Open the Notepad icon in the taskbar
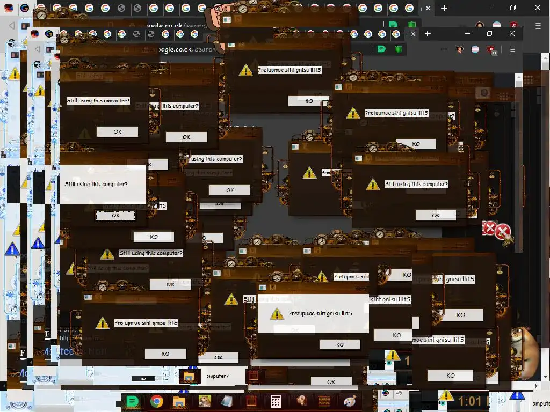 coord(228,401)
